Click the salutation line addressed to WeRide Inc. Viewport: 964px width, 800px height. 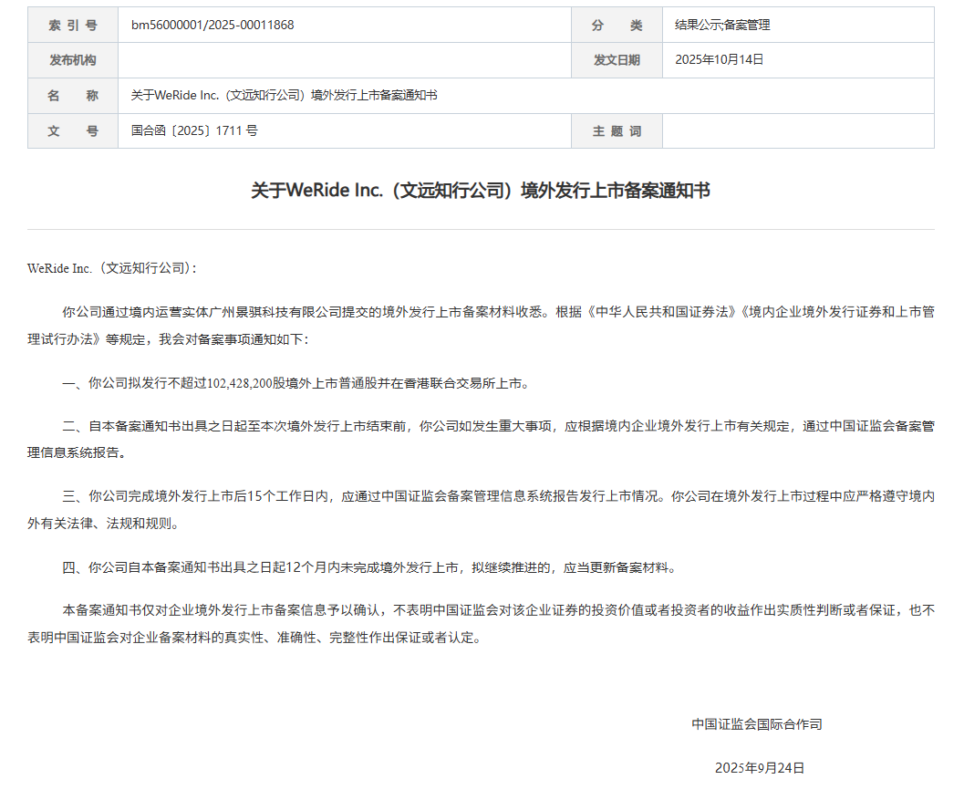click(x=112, y=269)
